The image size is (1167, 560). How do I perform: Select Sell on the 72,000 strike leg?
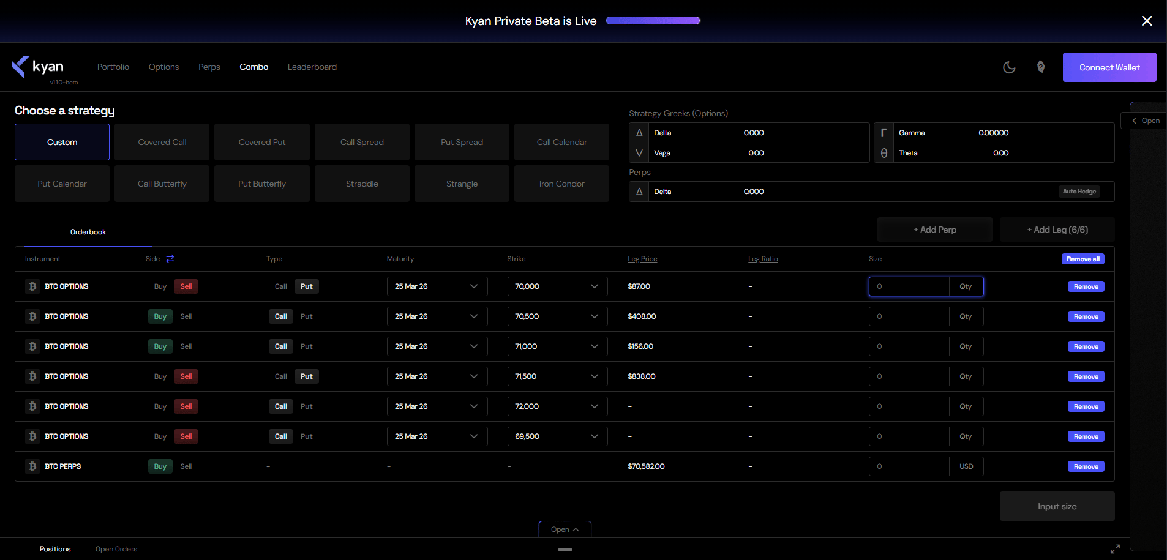[x=186, y=406]
